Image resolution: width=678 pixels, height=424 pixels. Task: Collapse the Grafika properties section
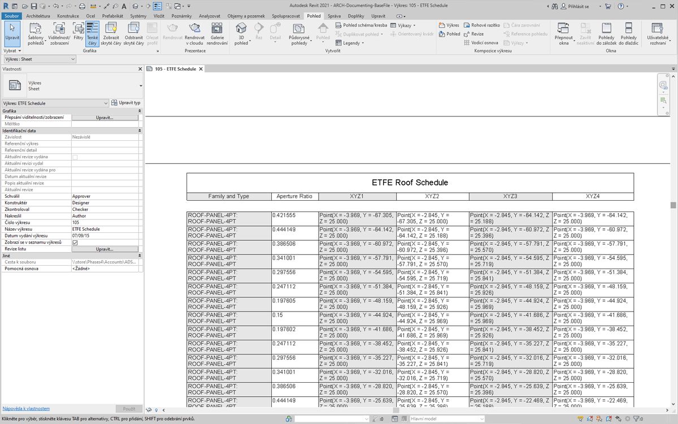140,111
